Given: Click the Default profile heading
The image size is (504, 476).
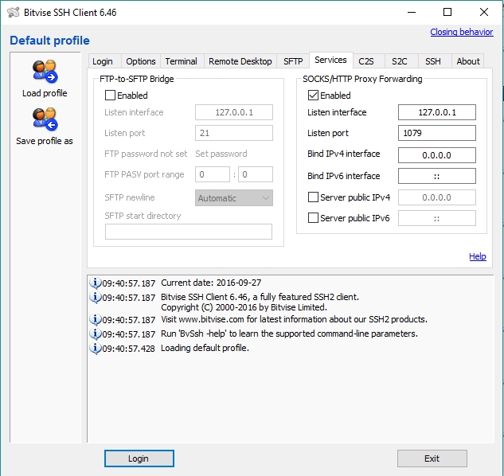Looking at the screenshot, I should tap(50, 41).
